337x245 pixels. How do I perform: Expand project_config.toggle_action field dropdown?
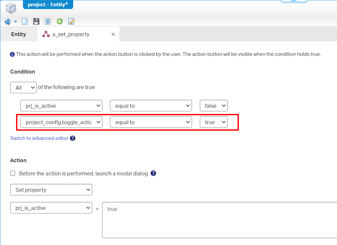point(61,122)
